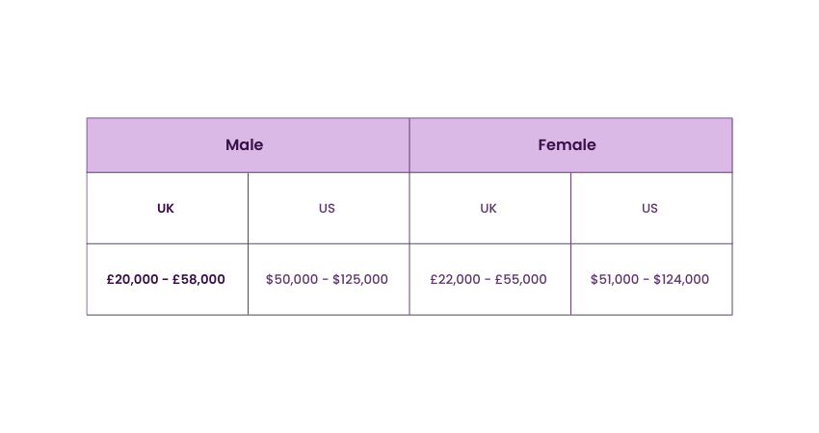Click the £22,000 lower salary figure
This screenshot has width=819, height=433.
(456, 280)
